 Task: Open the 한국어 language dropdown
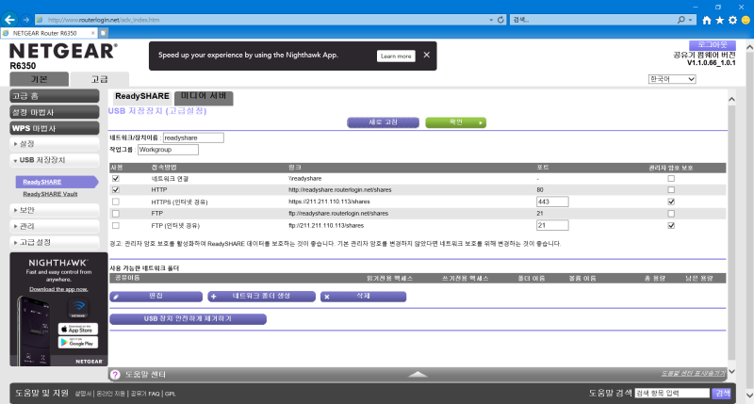tap(672, 79)
